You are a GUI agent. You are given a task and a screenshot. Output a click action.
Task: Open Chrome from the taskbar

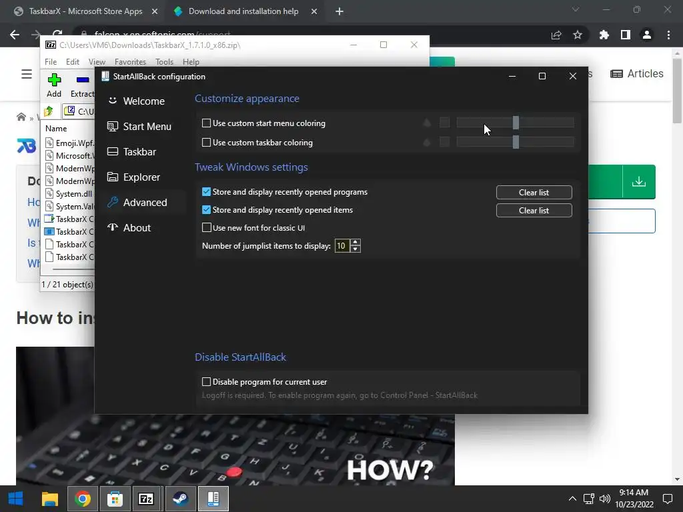pyautogui.click(x=82, y=499)
